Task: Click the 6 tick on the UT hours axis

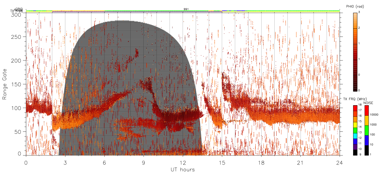Action: [x=104, y=162]
